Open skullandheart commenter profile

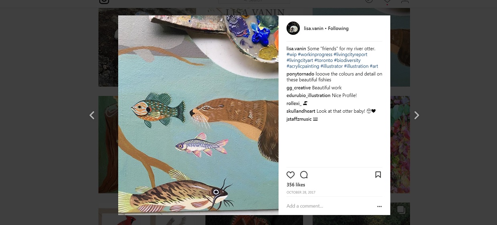[301, 111]
